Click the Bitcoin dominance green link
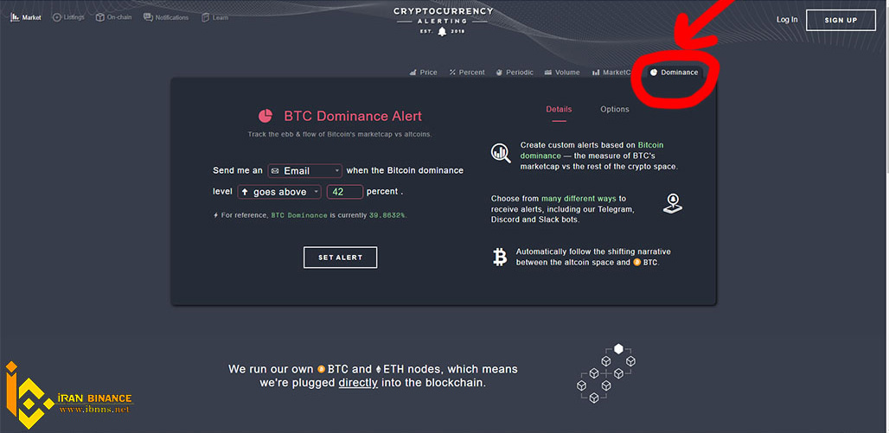The height and width of the screenshot is (433, 889). [592, 150]
